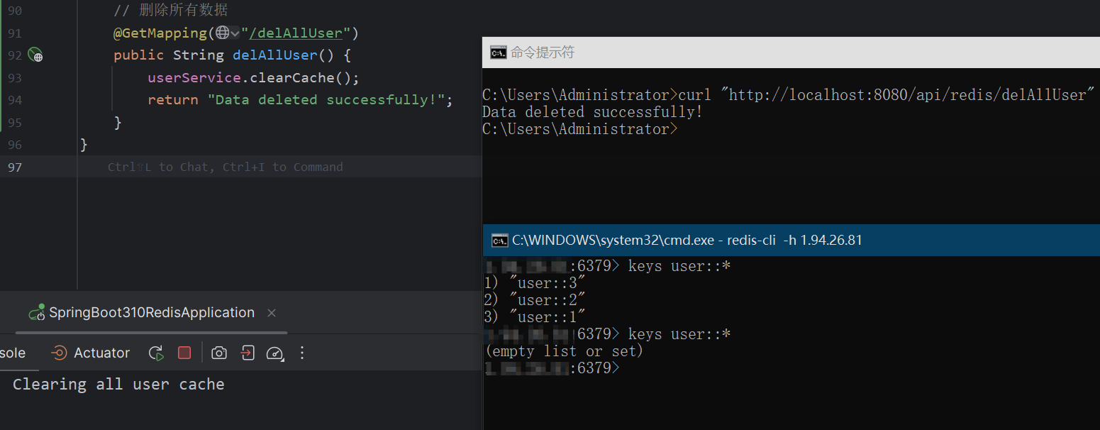Close the SpringBoot310RedisApplication tab
Viewport: 1100px width, 430px height.
pyautogui.click(x=272, y=312)
